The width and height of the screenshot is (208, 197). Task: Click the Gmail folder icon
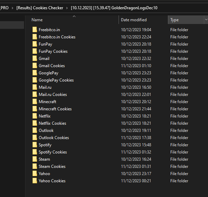[x=35, y=59]
